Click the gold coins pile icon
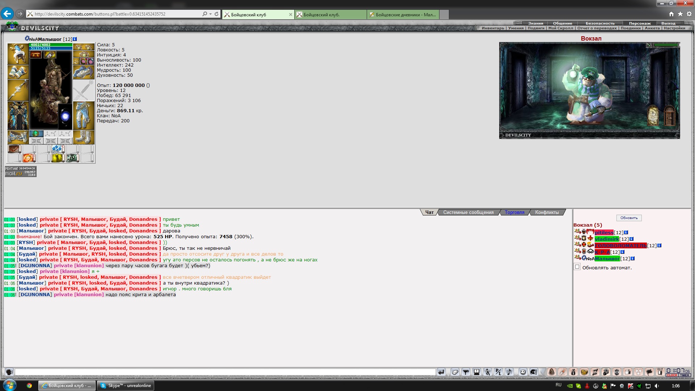 [x=584, y=372]
